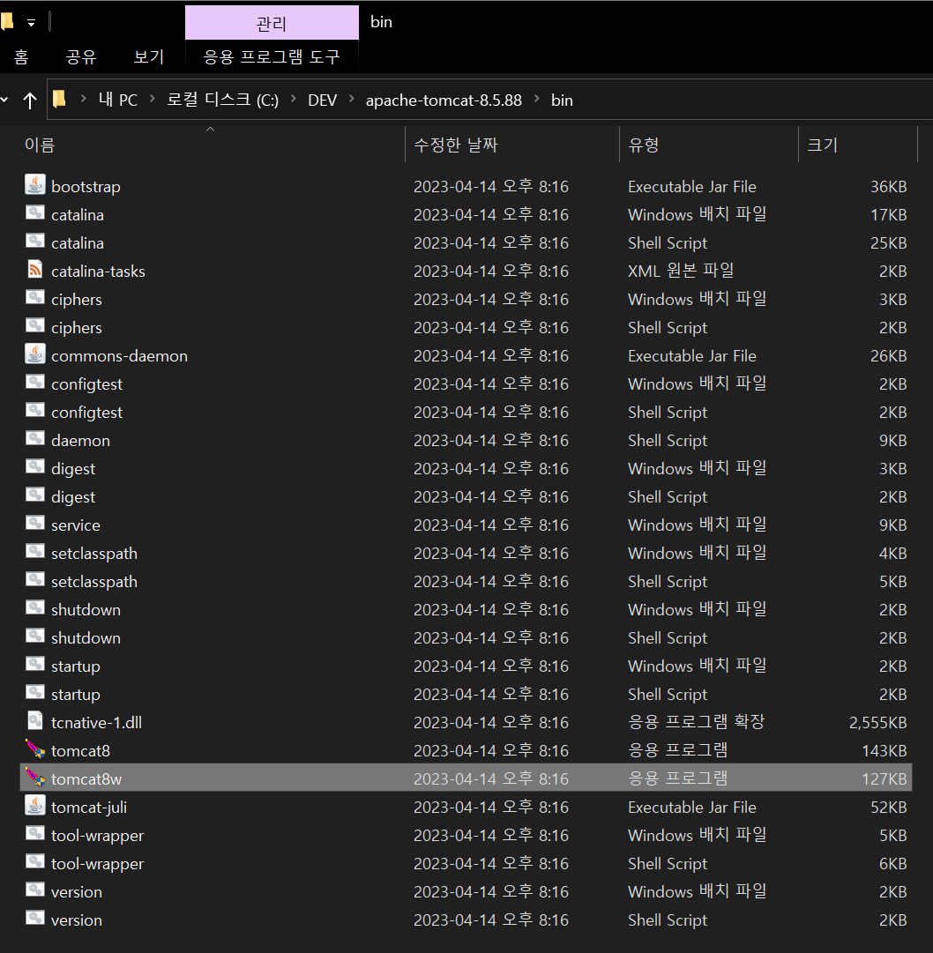Sort by 수정한 날짜 column header

[x=512, y=145]
